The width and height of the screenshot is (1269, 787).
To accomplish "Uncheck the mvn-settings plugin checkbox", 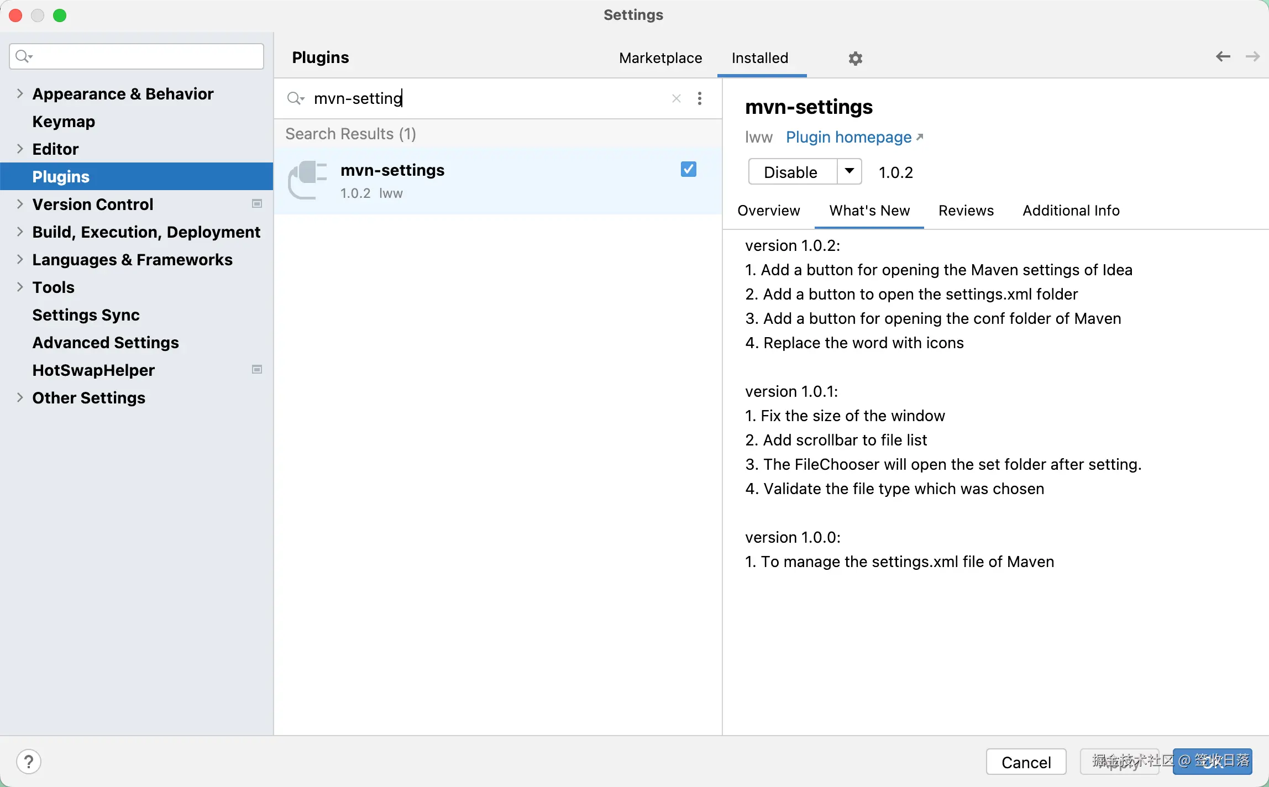I will (x=688, y=170).
